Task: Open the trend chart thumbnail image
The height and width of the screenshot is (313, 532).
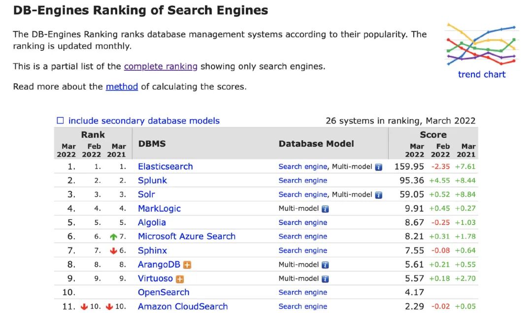Action: click(481, 44)
